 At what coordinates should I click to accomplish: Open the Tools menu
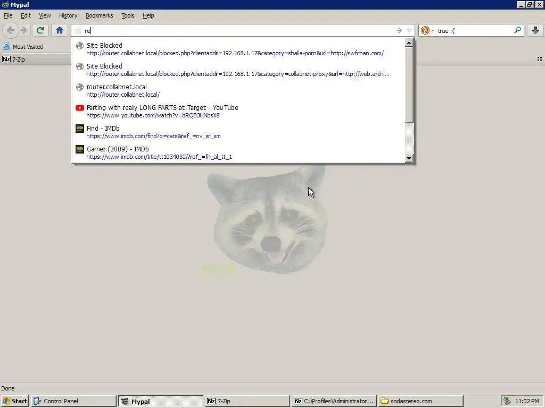point(128,15)
